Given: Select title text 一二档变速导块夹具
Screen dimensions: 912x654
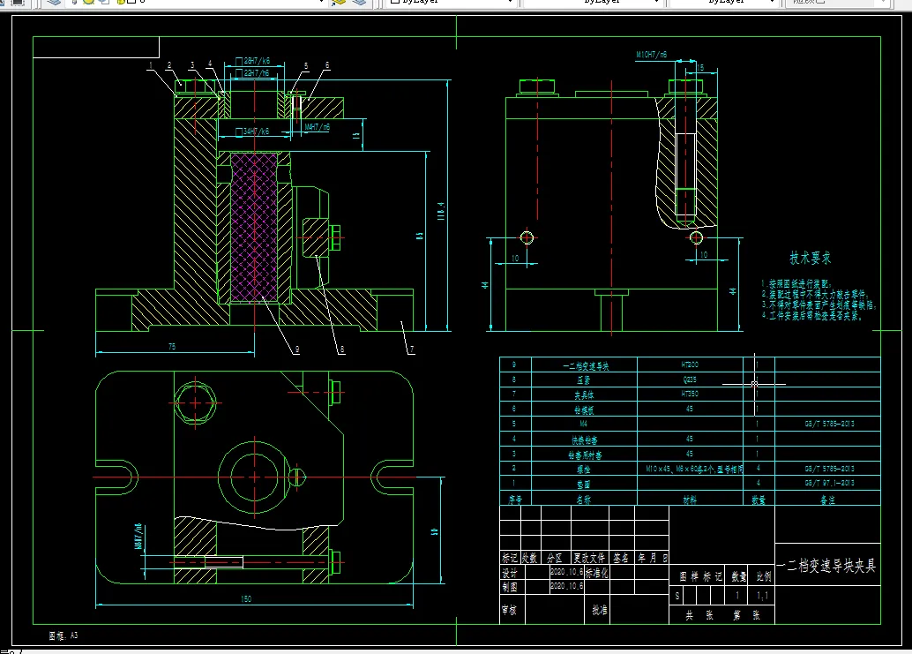Looking at the screenshot, I should pos(826,566).
